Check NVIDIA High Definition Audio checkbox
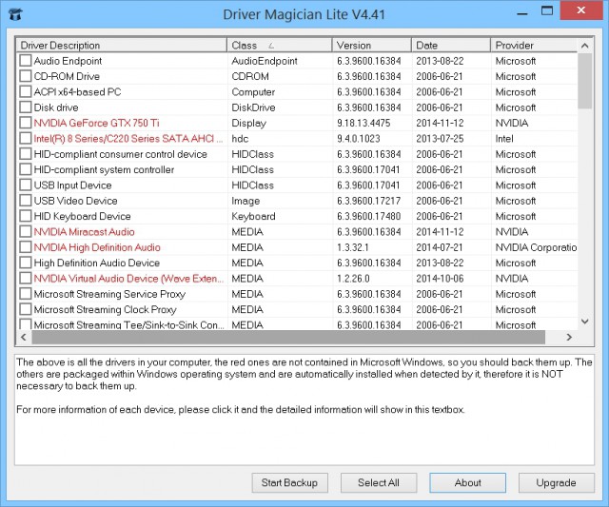The height and width of the screenshot is (507, 609). click(26, 247)
